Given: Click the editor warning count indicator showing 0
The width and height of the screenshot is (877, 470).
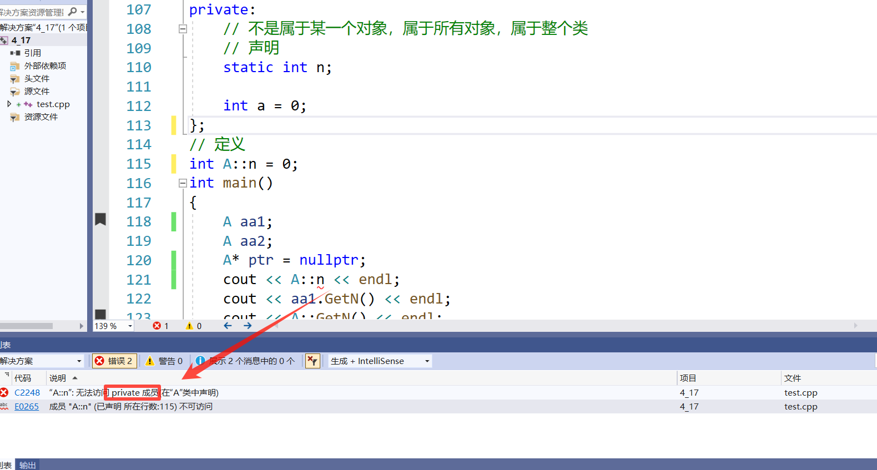Looking at the screenshot, I should [x=194, y=326].
